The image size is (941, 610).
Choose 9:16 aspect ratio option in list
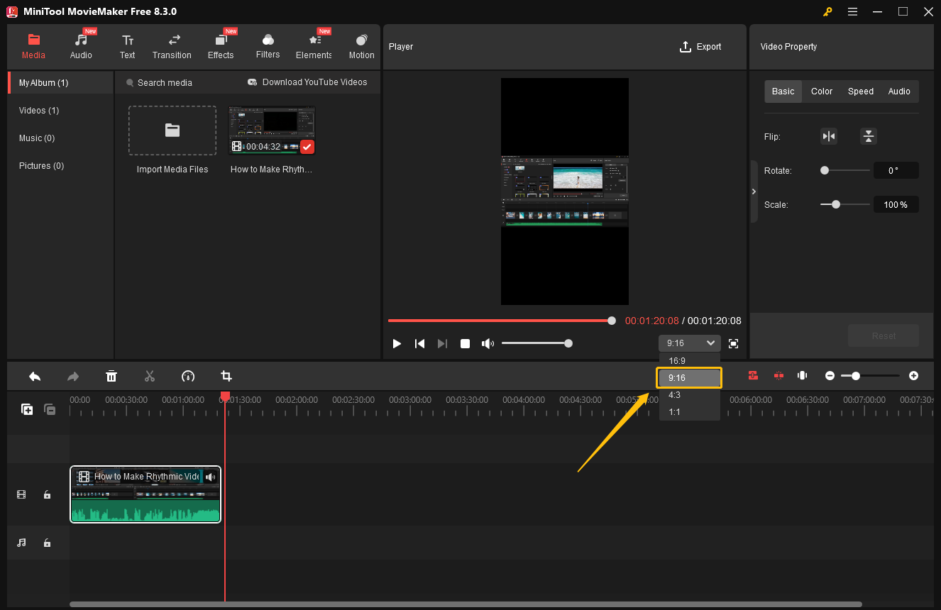(690, 378)
